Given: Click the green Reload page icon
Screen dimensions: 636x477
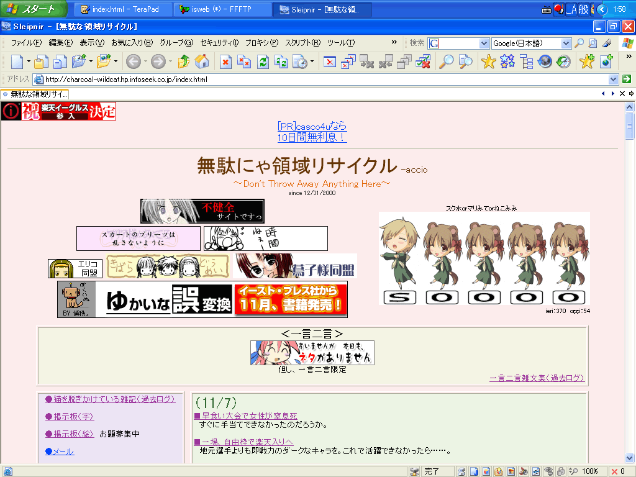Looking at the screenshot, I should pyautogui.click(x=263, y=61).
